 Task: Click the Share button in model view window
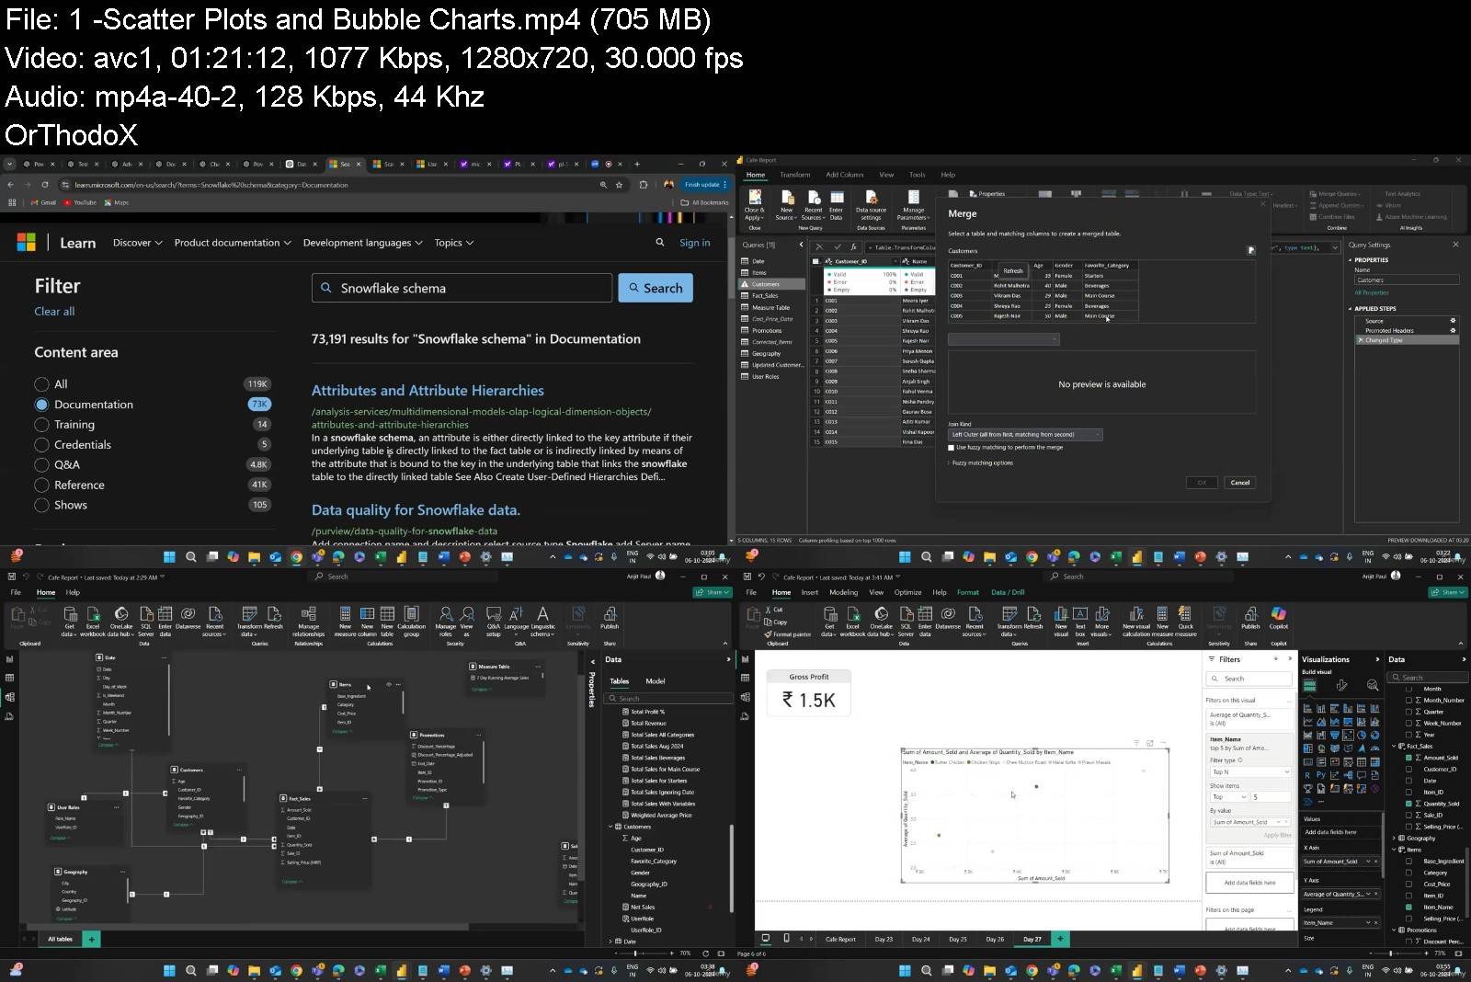pyautogui.click(x=712, y=592)
